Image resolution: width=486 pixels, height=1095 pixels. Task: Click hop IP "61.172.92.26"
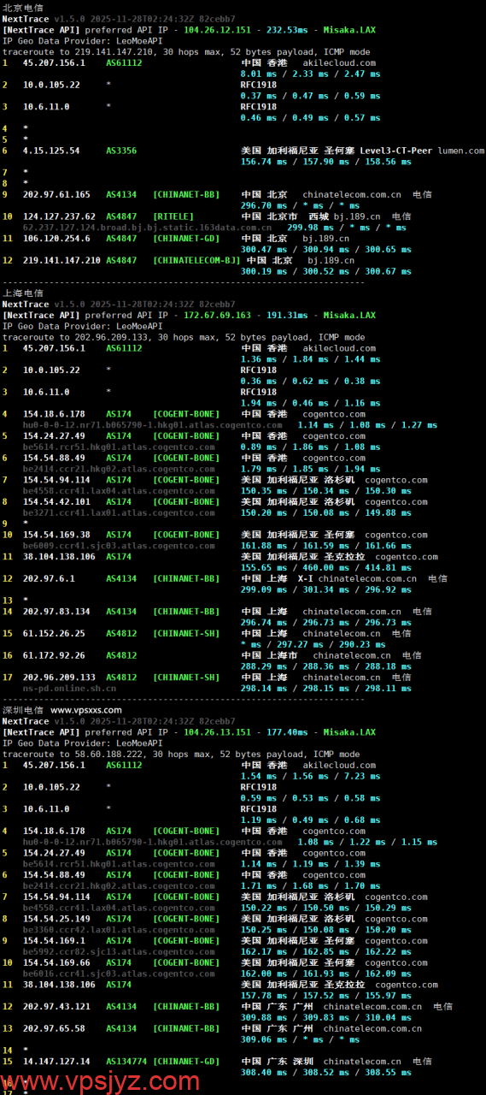pyautogui.click(x=54, y=655)
